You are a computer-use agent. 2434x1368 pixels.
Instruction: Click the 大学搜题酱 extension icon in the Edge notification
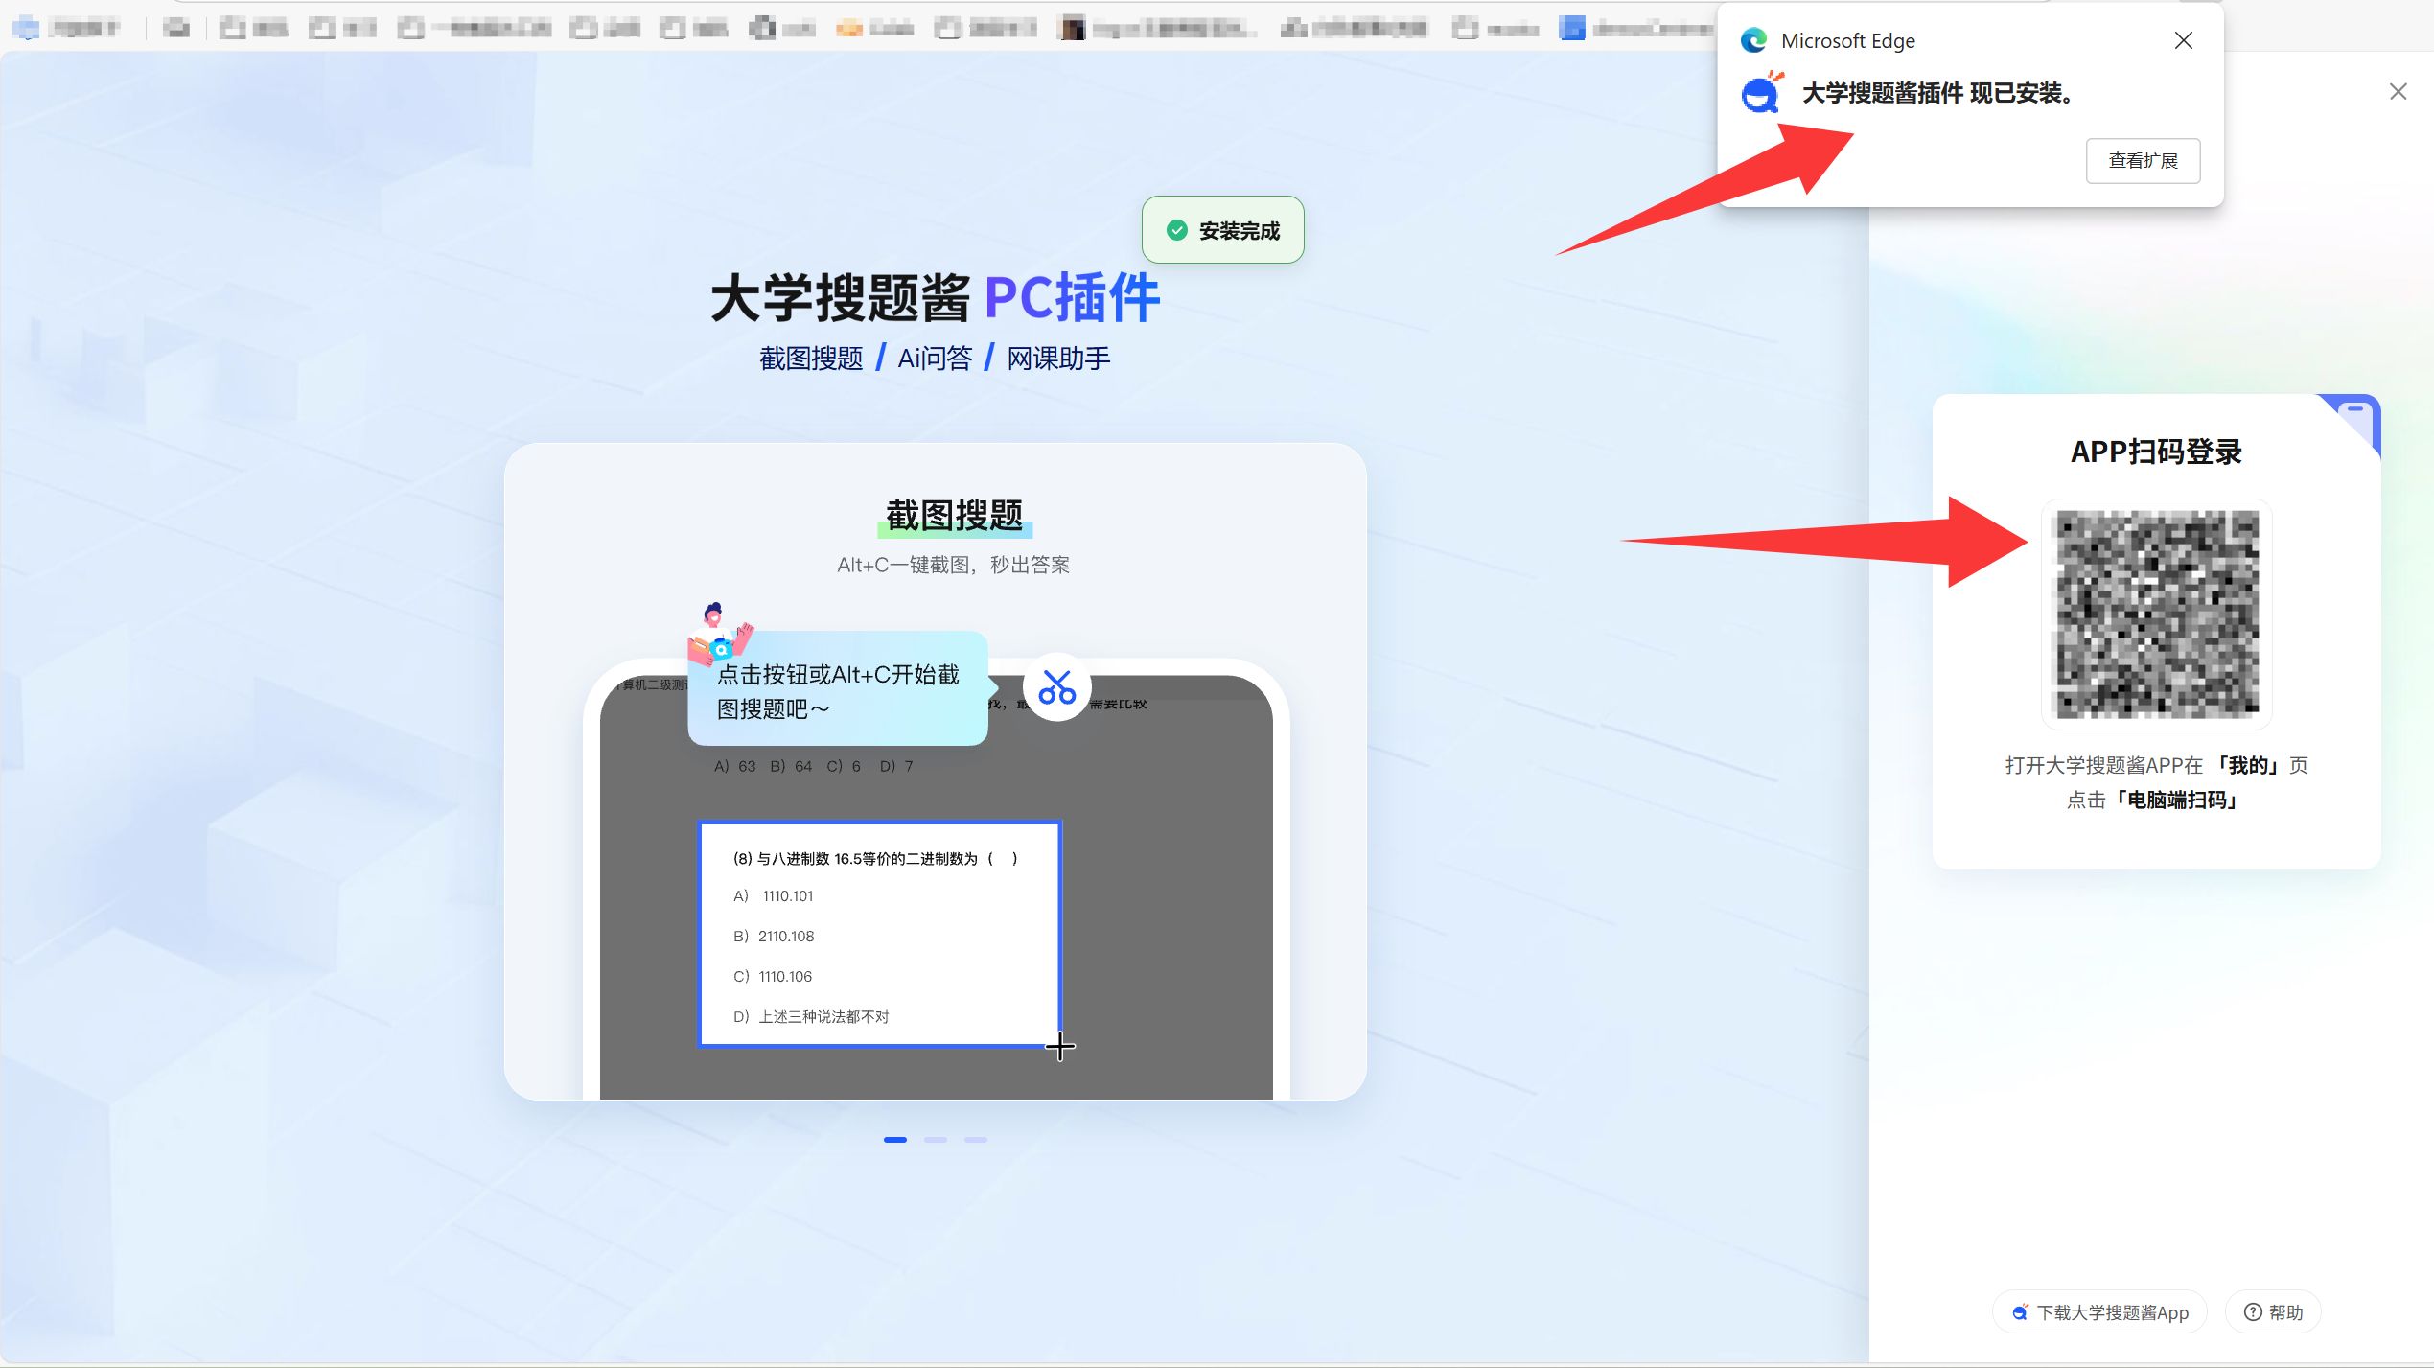1761,94
